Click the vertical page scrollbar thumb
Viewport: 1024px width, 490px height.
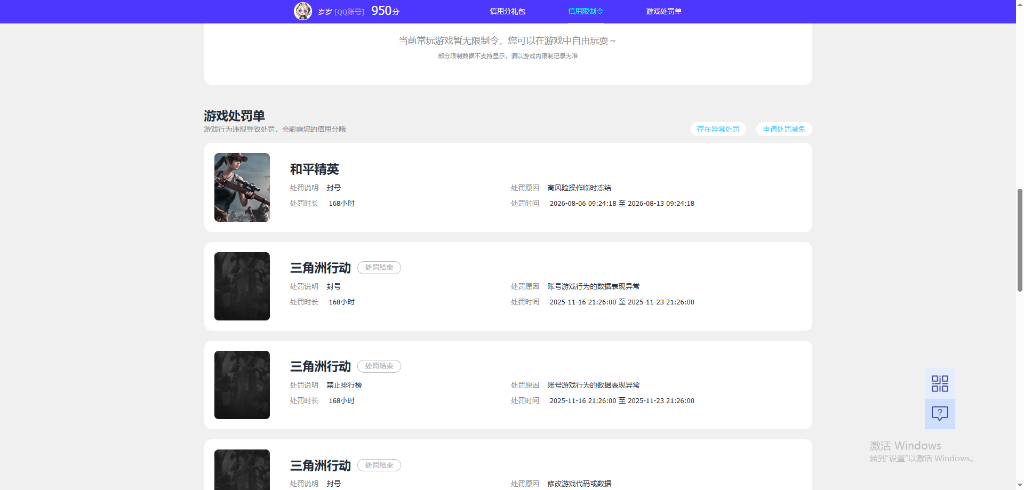1020,240
